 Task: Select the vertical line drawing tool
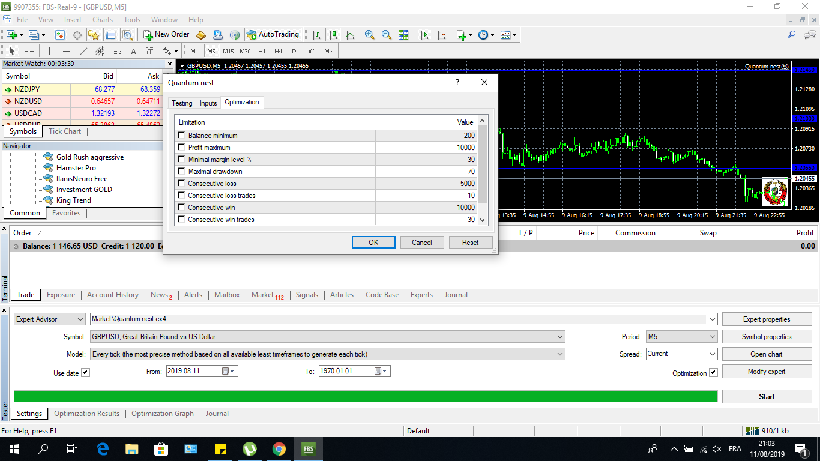[49, 51]
